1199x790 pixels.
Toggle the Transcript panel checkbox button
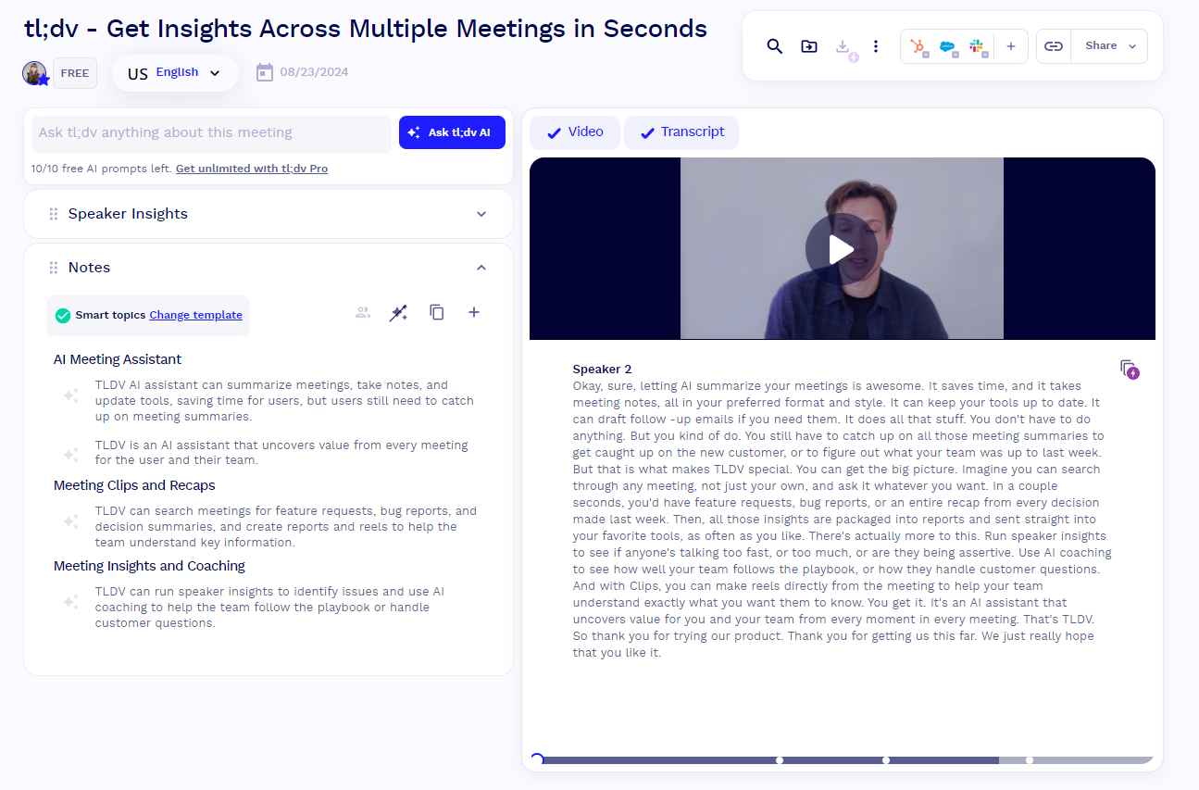(681, 132)
